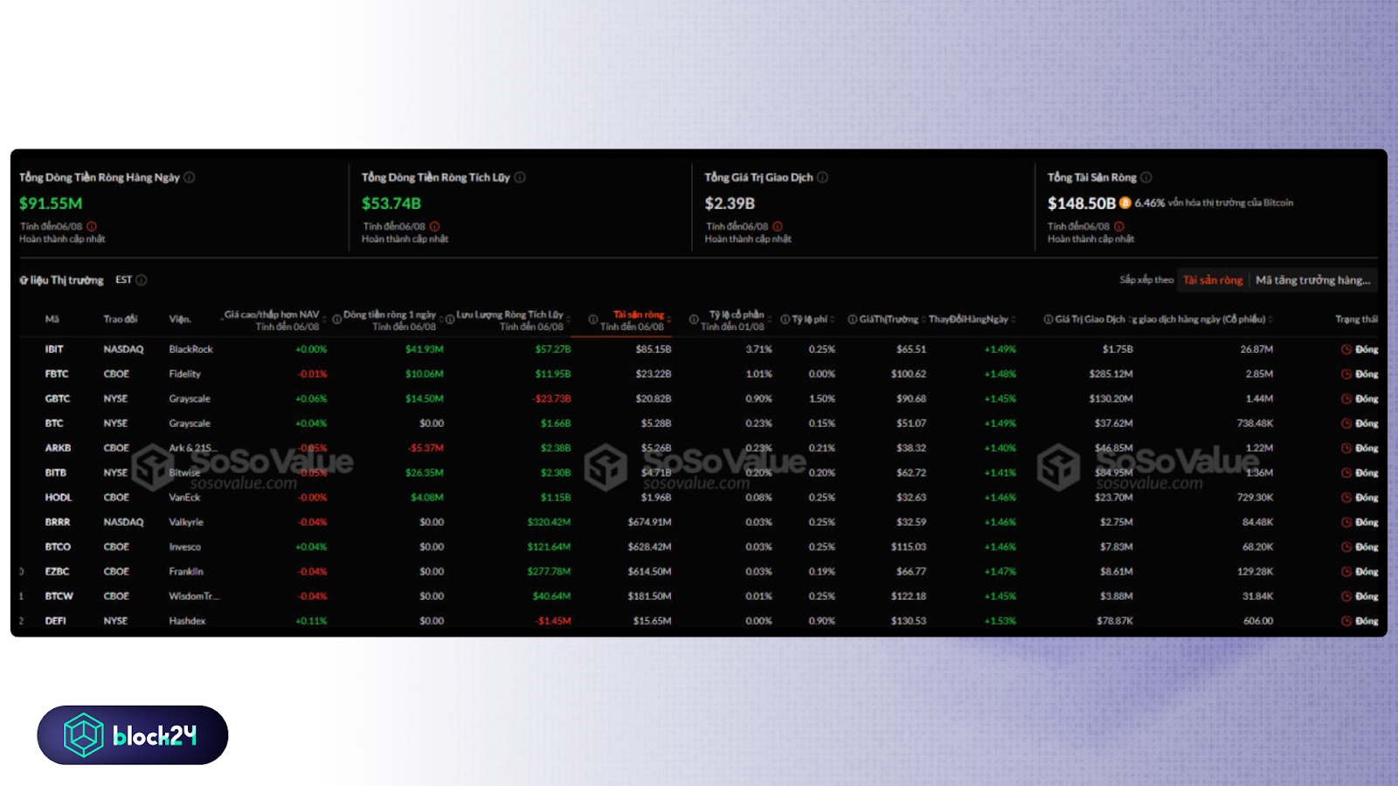Viewport: 1398px width, 786px height.
Task: Click red info icon next to Tính đến 06/08
Action: (x=93, y=224)
